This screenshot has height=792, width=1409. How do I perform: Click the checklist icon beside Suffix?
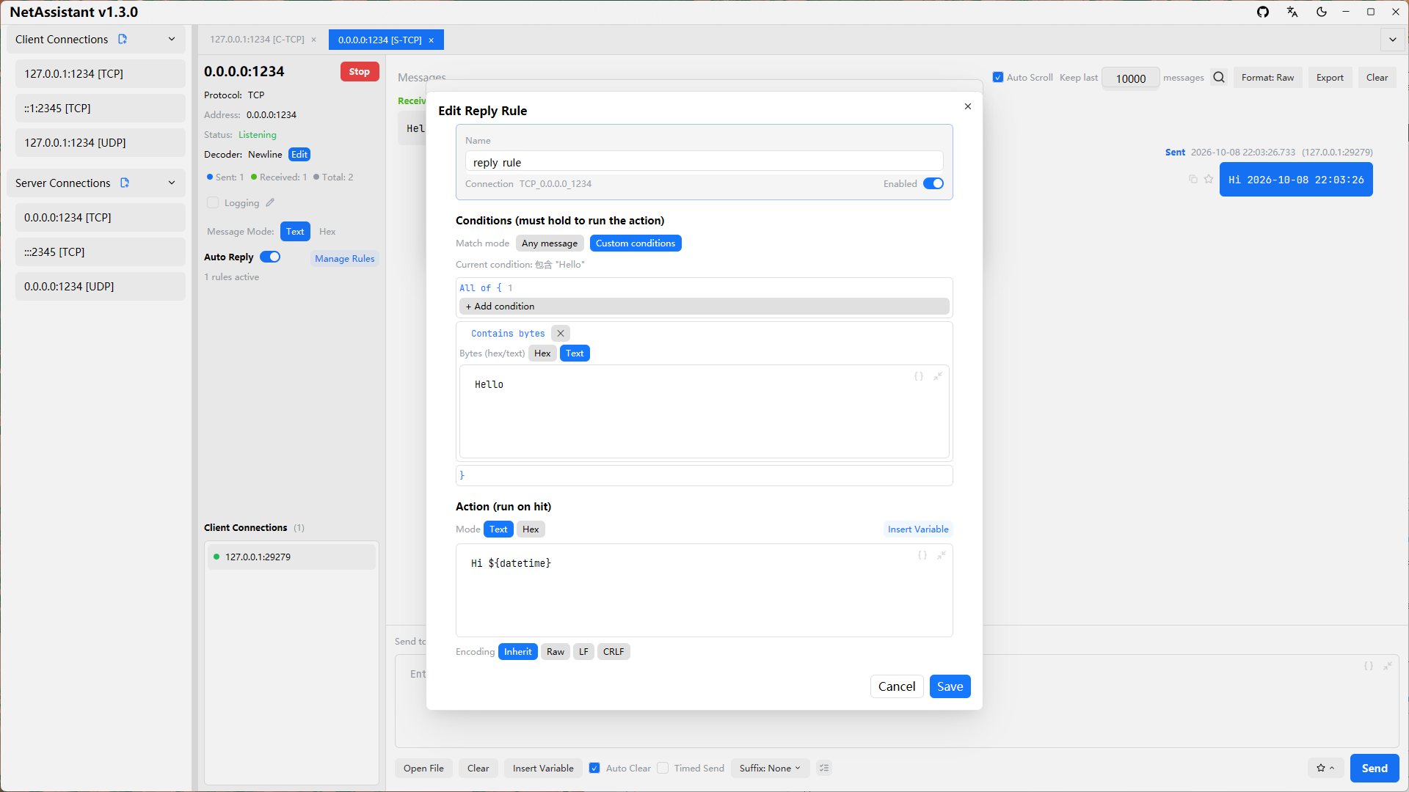(824, 768)
